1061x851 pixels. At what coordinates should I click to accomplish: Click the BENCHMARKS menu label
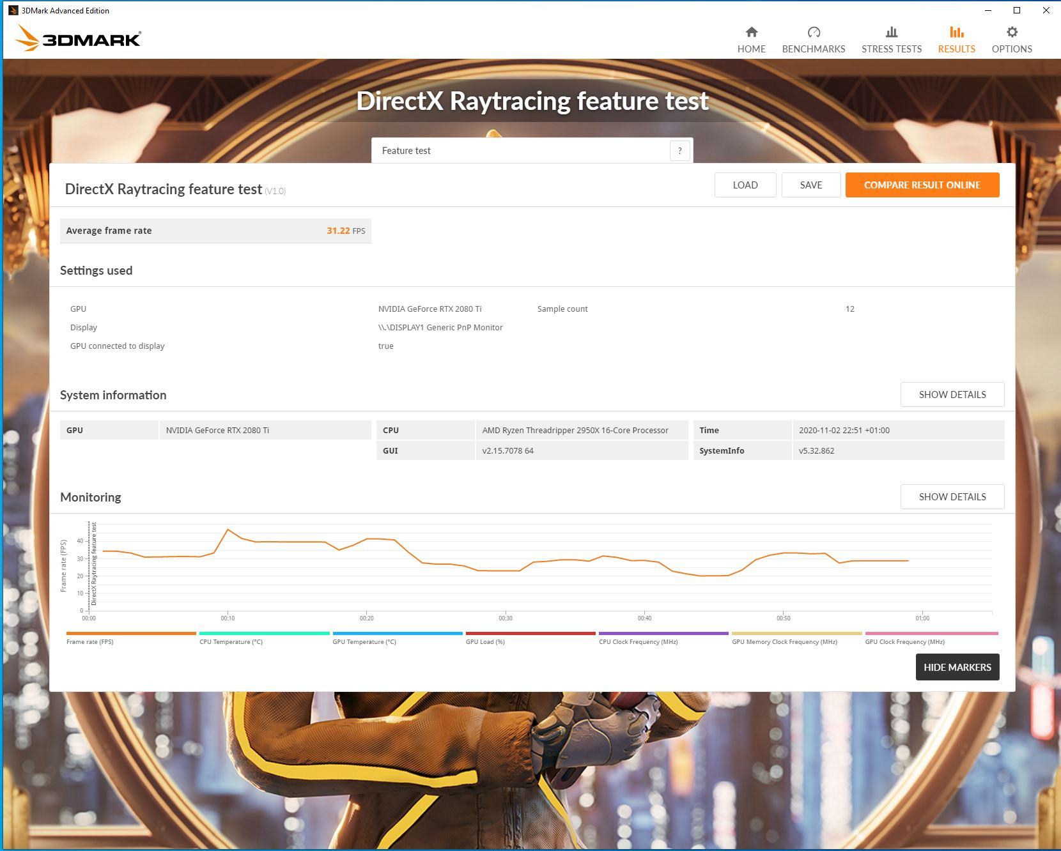point(814,49)
